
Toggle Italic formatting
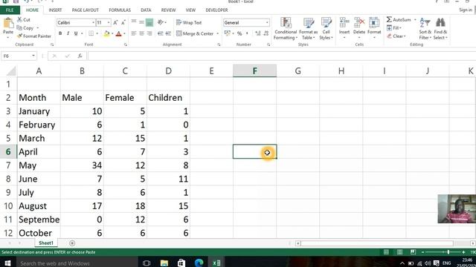[x=68, y=33]
